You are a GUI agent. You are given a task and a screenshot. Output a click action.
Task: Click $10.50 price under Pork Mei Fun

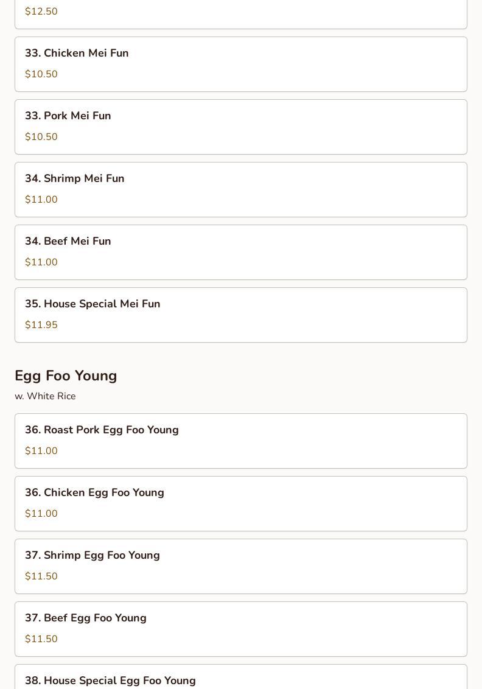(41, 137)
